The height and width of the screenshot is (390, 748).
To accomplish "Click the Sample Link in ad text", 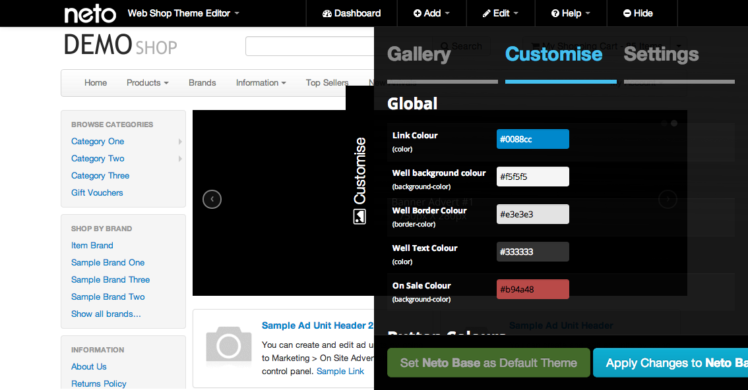I will (340, 372).
